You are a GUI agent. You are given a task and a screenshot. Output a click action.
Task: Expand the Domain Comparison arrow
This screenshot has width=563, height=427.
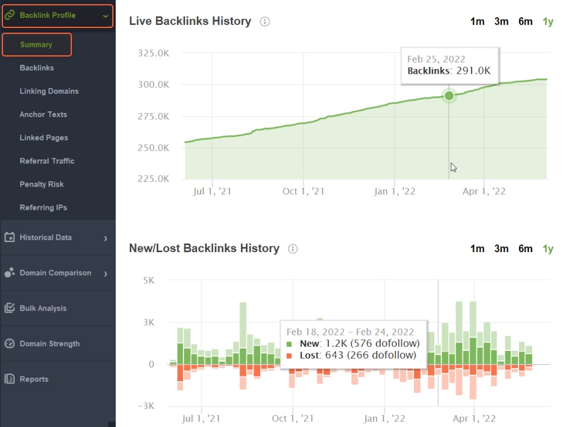106,274
